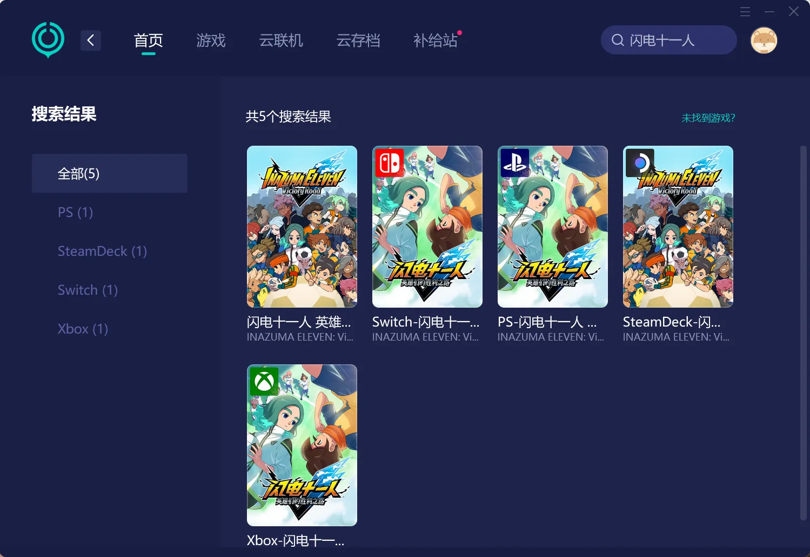Click the Nintendo Switch badge on game cover
This screenshot has height=557, width=810.
pyautogui.click(x=390, y=162)
